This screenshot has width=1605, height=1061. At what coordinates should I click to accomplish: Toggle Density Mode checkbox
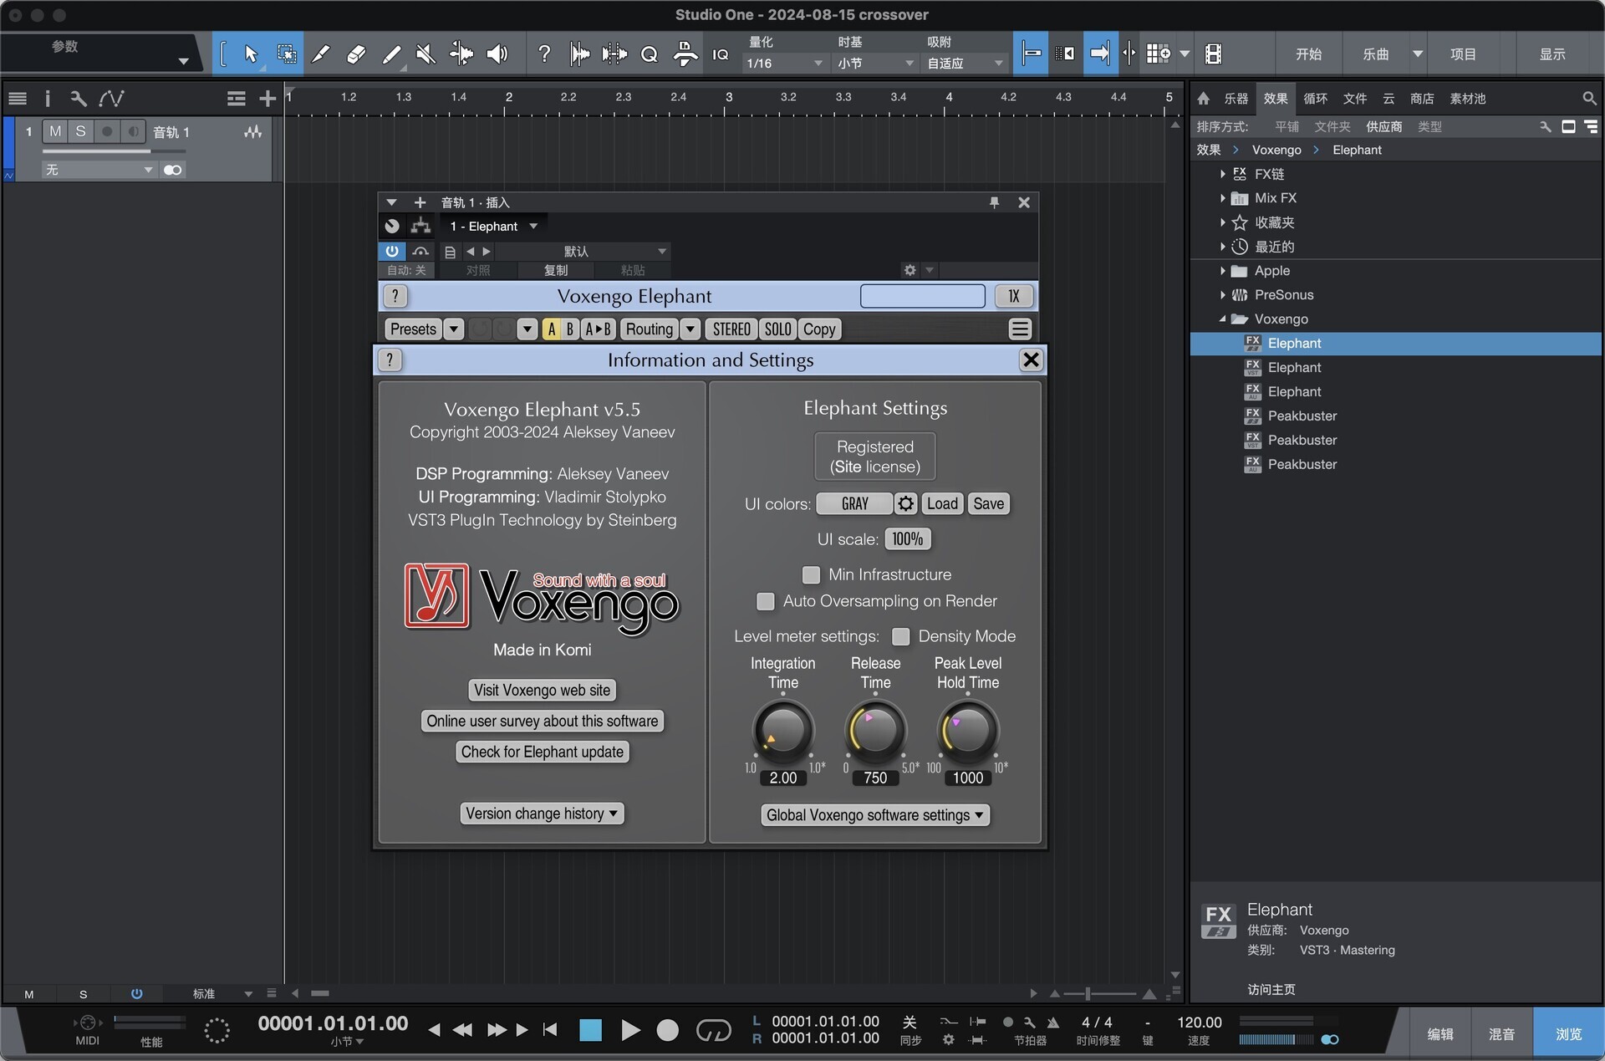click(900, 636)
